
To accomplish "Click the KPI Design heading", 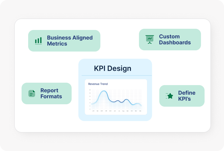I will [113, 68].
